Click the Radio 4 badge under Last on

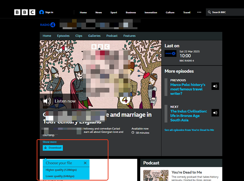click(170, 54)
